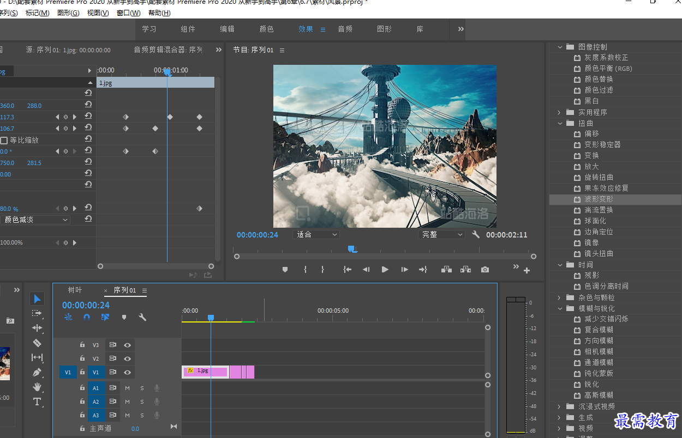
Task: Select the Ripple Edit tool
Action: (x=37, y=328)
